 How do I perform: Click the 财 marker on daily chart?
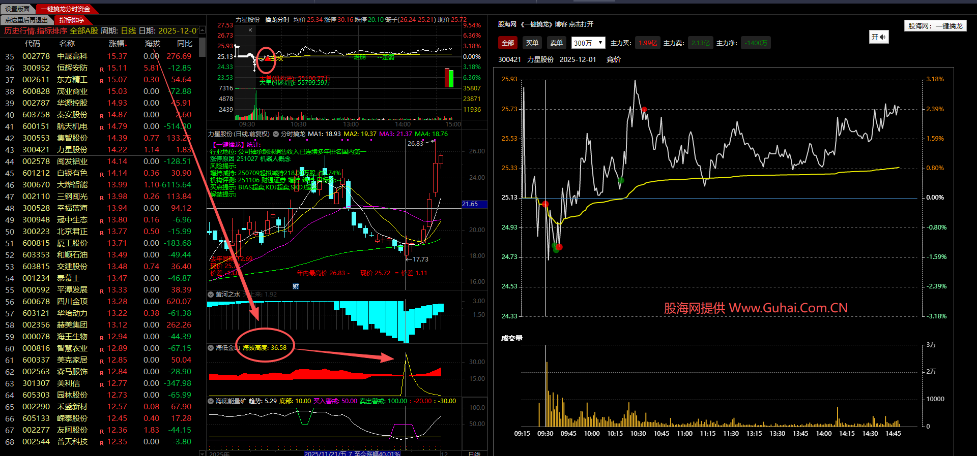point(296,286)
